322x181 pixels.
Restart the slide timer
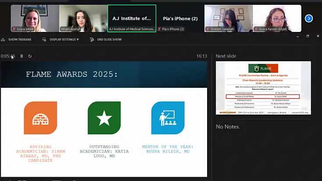(30, 56)
